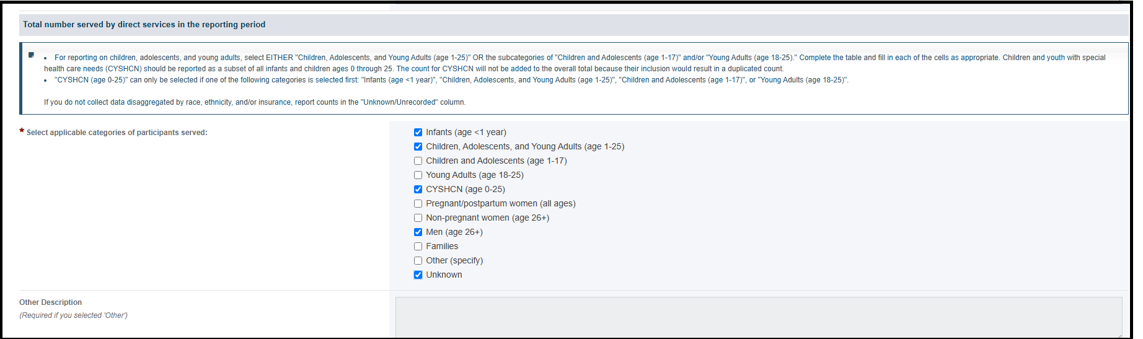Uncheck the Unknown checkbox
The width and height of the screenshot is (1143, 339).
click(x=418, y=275)
